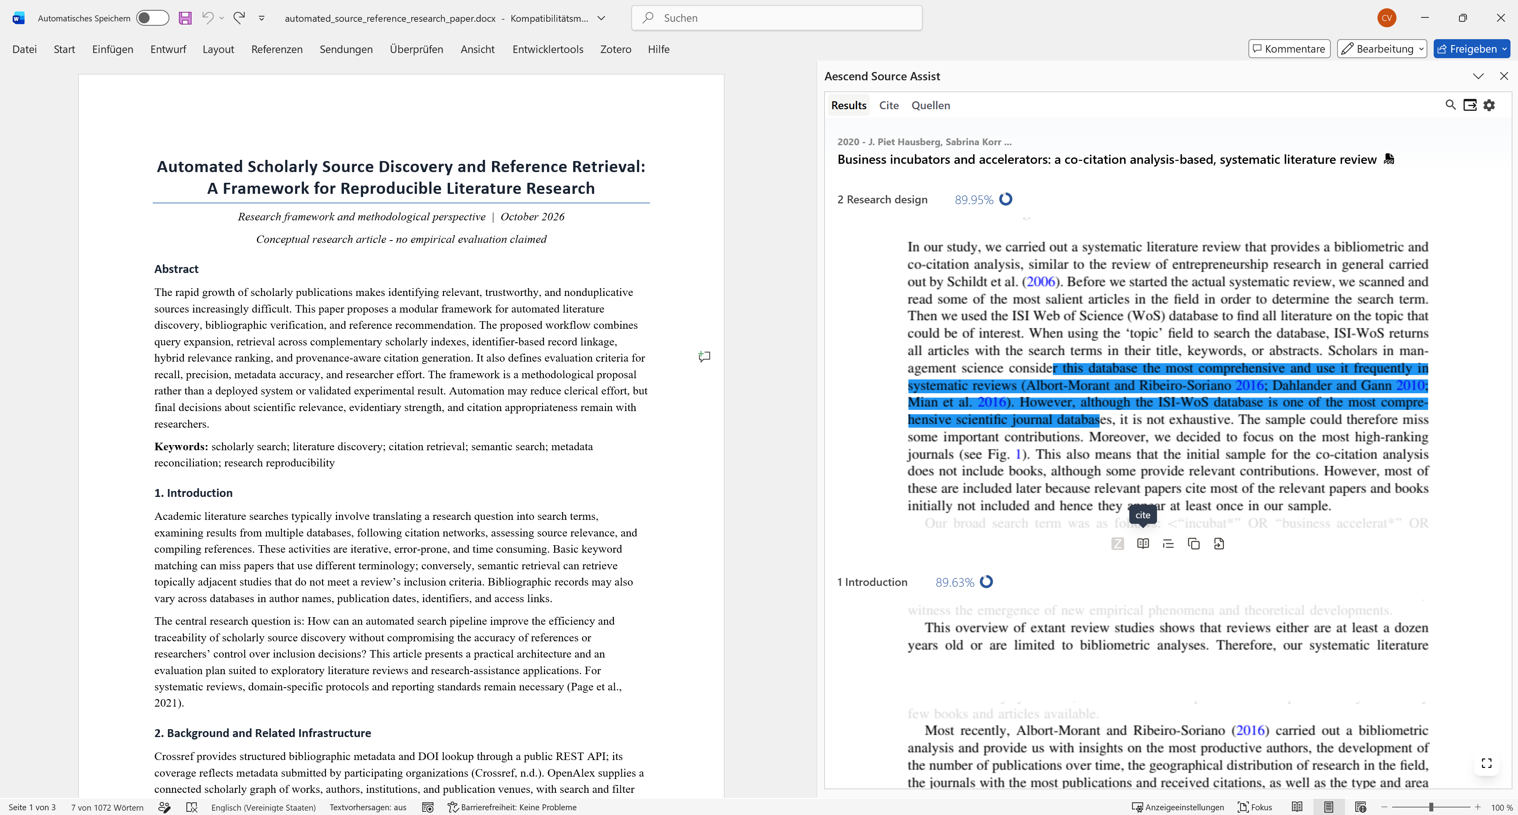Adjust the zoom slider handle
The width and height of the screenshot is (1518, 815).
pyautogui.click(x=1431, y=807)
